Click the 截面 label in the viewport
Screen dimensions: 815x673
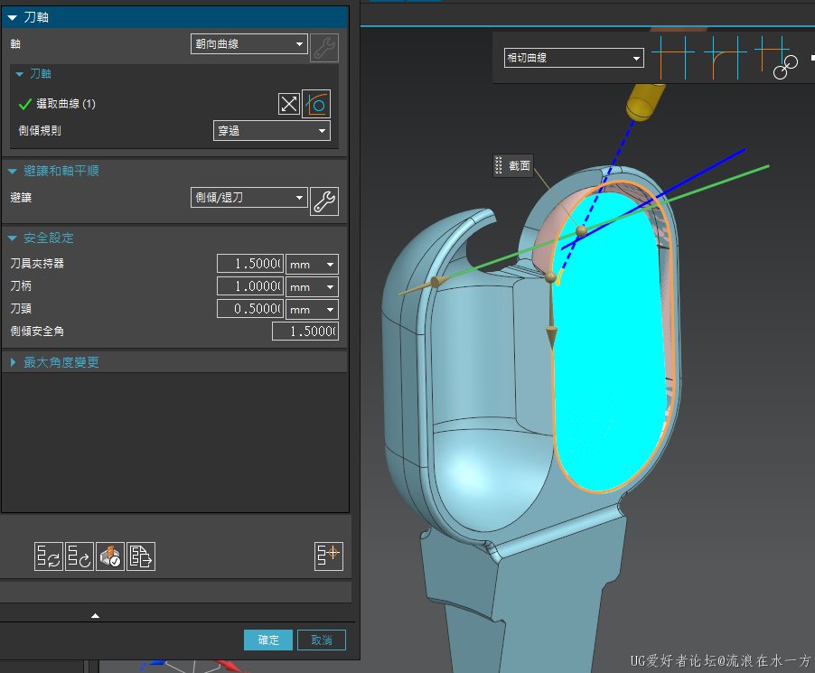pyautogui.click(x=520, y=166)
